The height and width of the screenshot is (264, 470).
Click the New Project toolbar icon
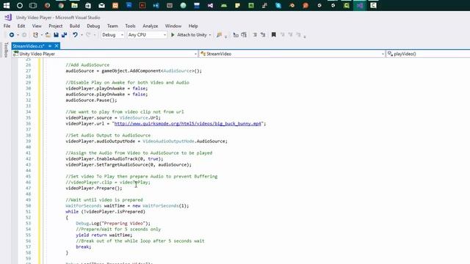tap(35, 35)
